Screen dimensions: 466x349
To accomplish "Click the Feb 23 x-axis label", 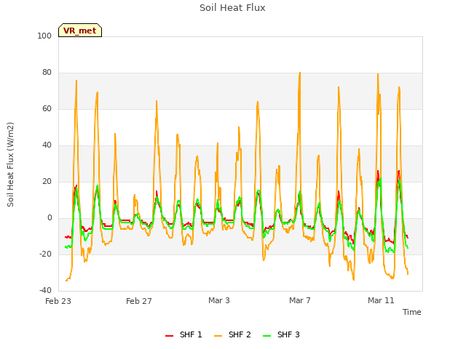I will [x=58, y=301].
